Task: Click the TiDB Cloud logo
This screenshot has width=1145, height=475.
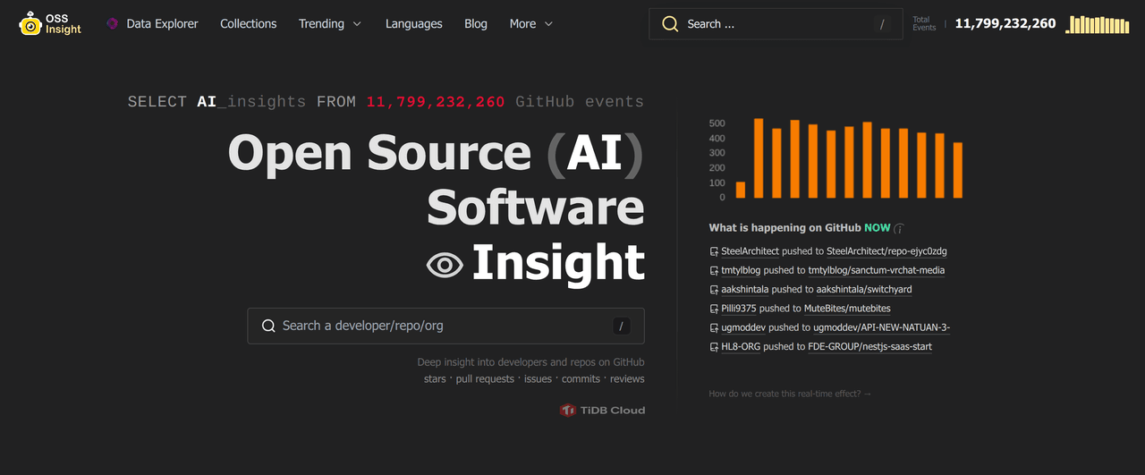Action: pos(602,410)
